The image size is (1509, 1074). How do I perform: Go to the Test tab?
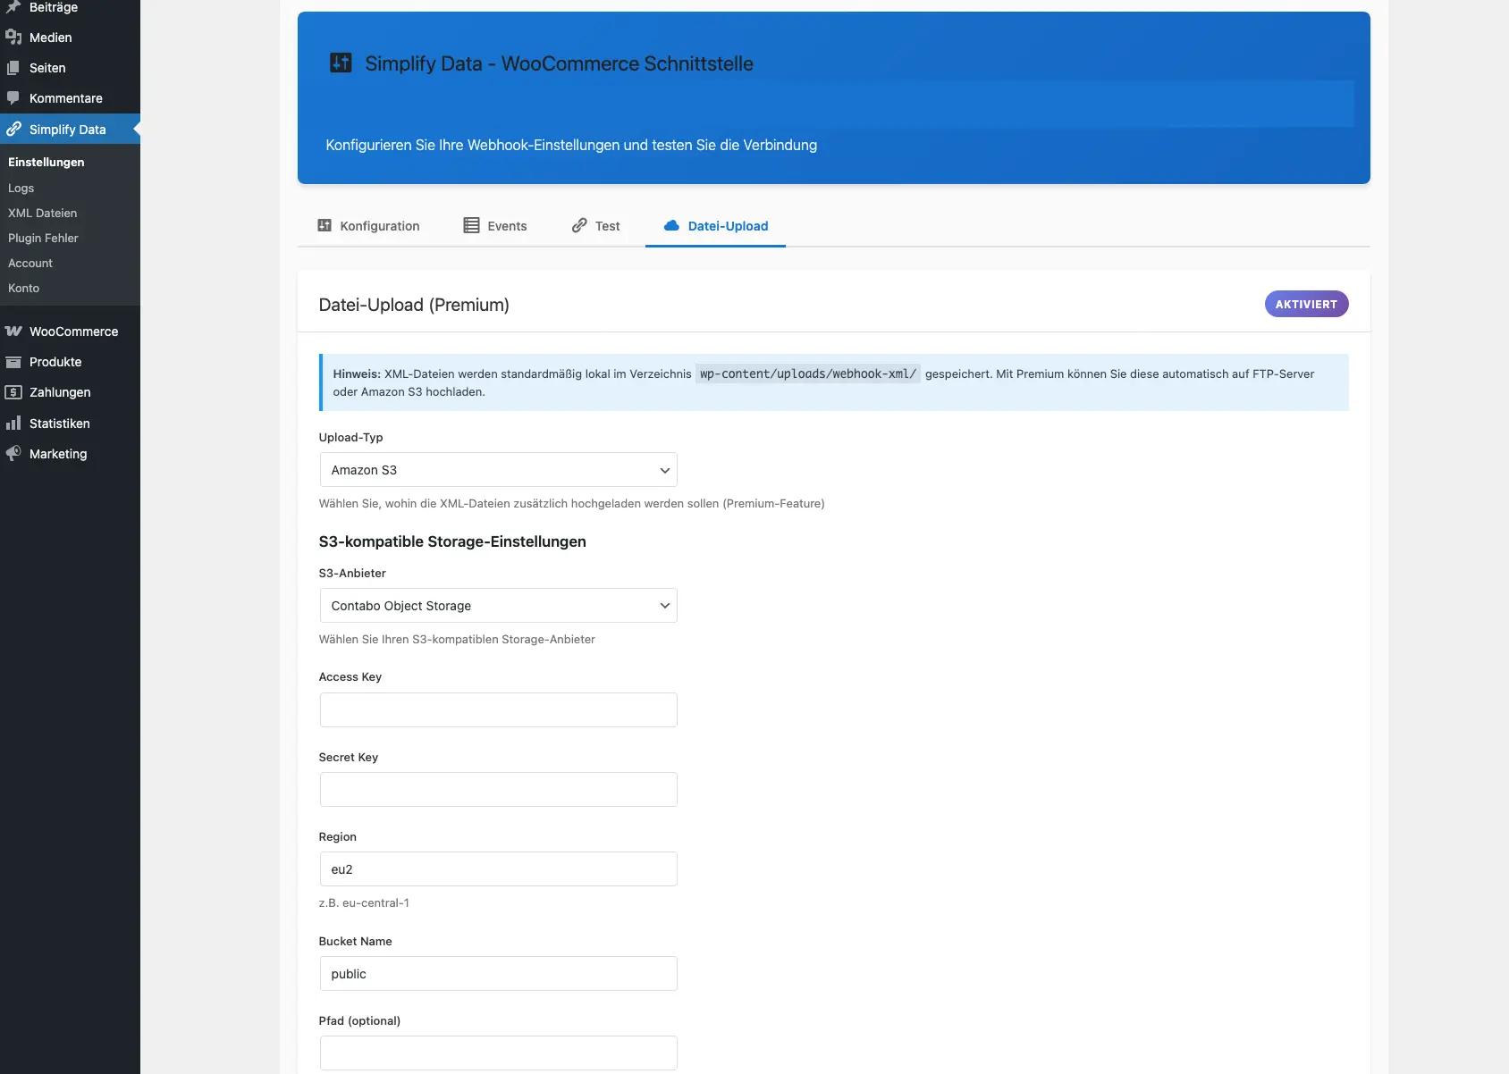(x=595, y=226)
